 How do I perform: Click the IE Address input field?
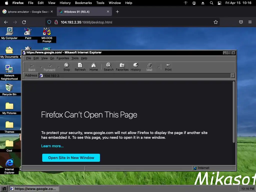(x=135, y=75)
